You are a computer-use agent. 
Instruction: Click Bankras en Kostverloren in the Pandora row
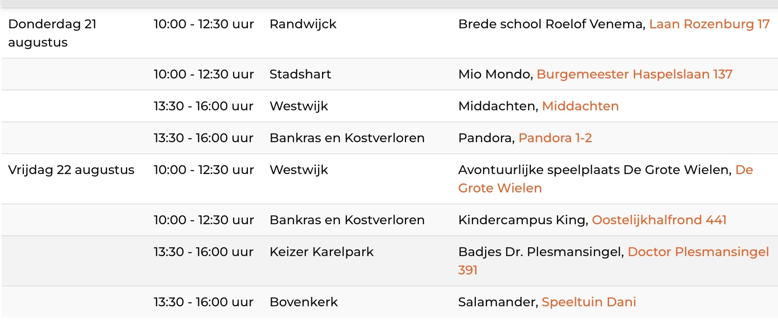pos(347,138)
